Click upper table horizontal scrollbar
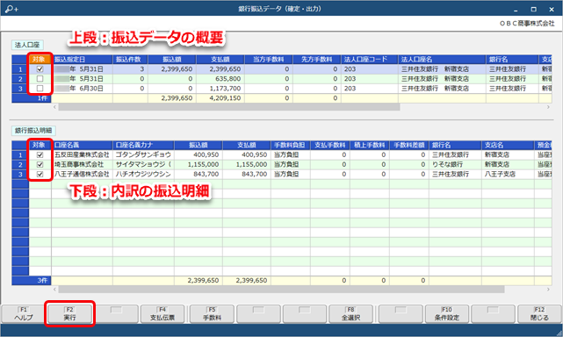 [x=229, y=107]
